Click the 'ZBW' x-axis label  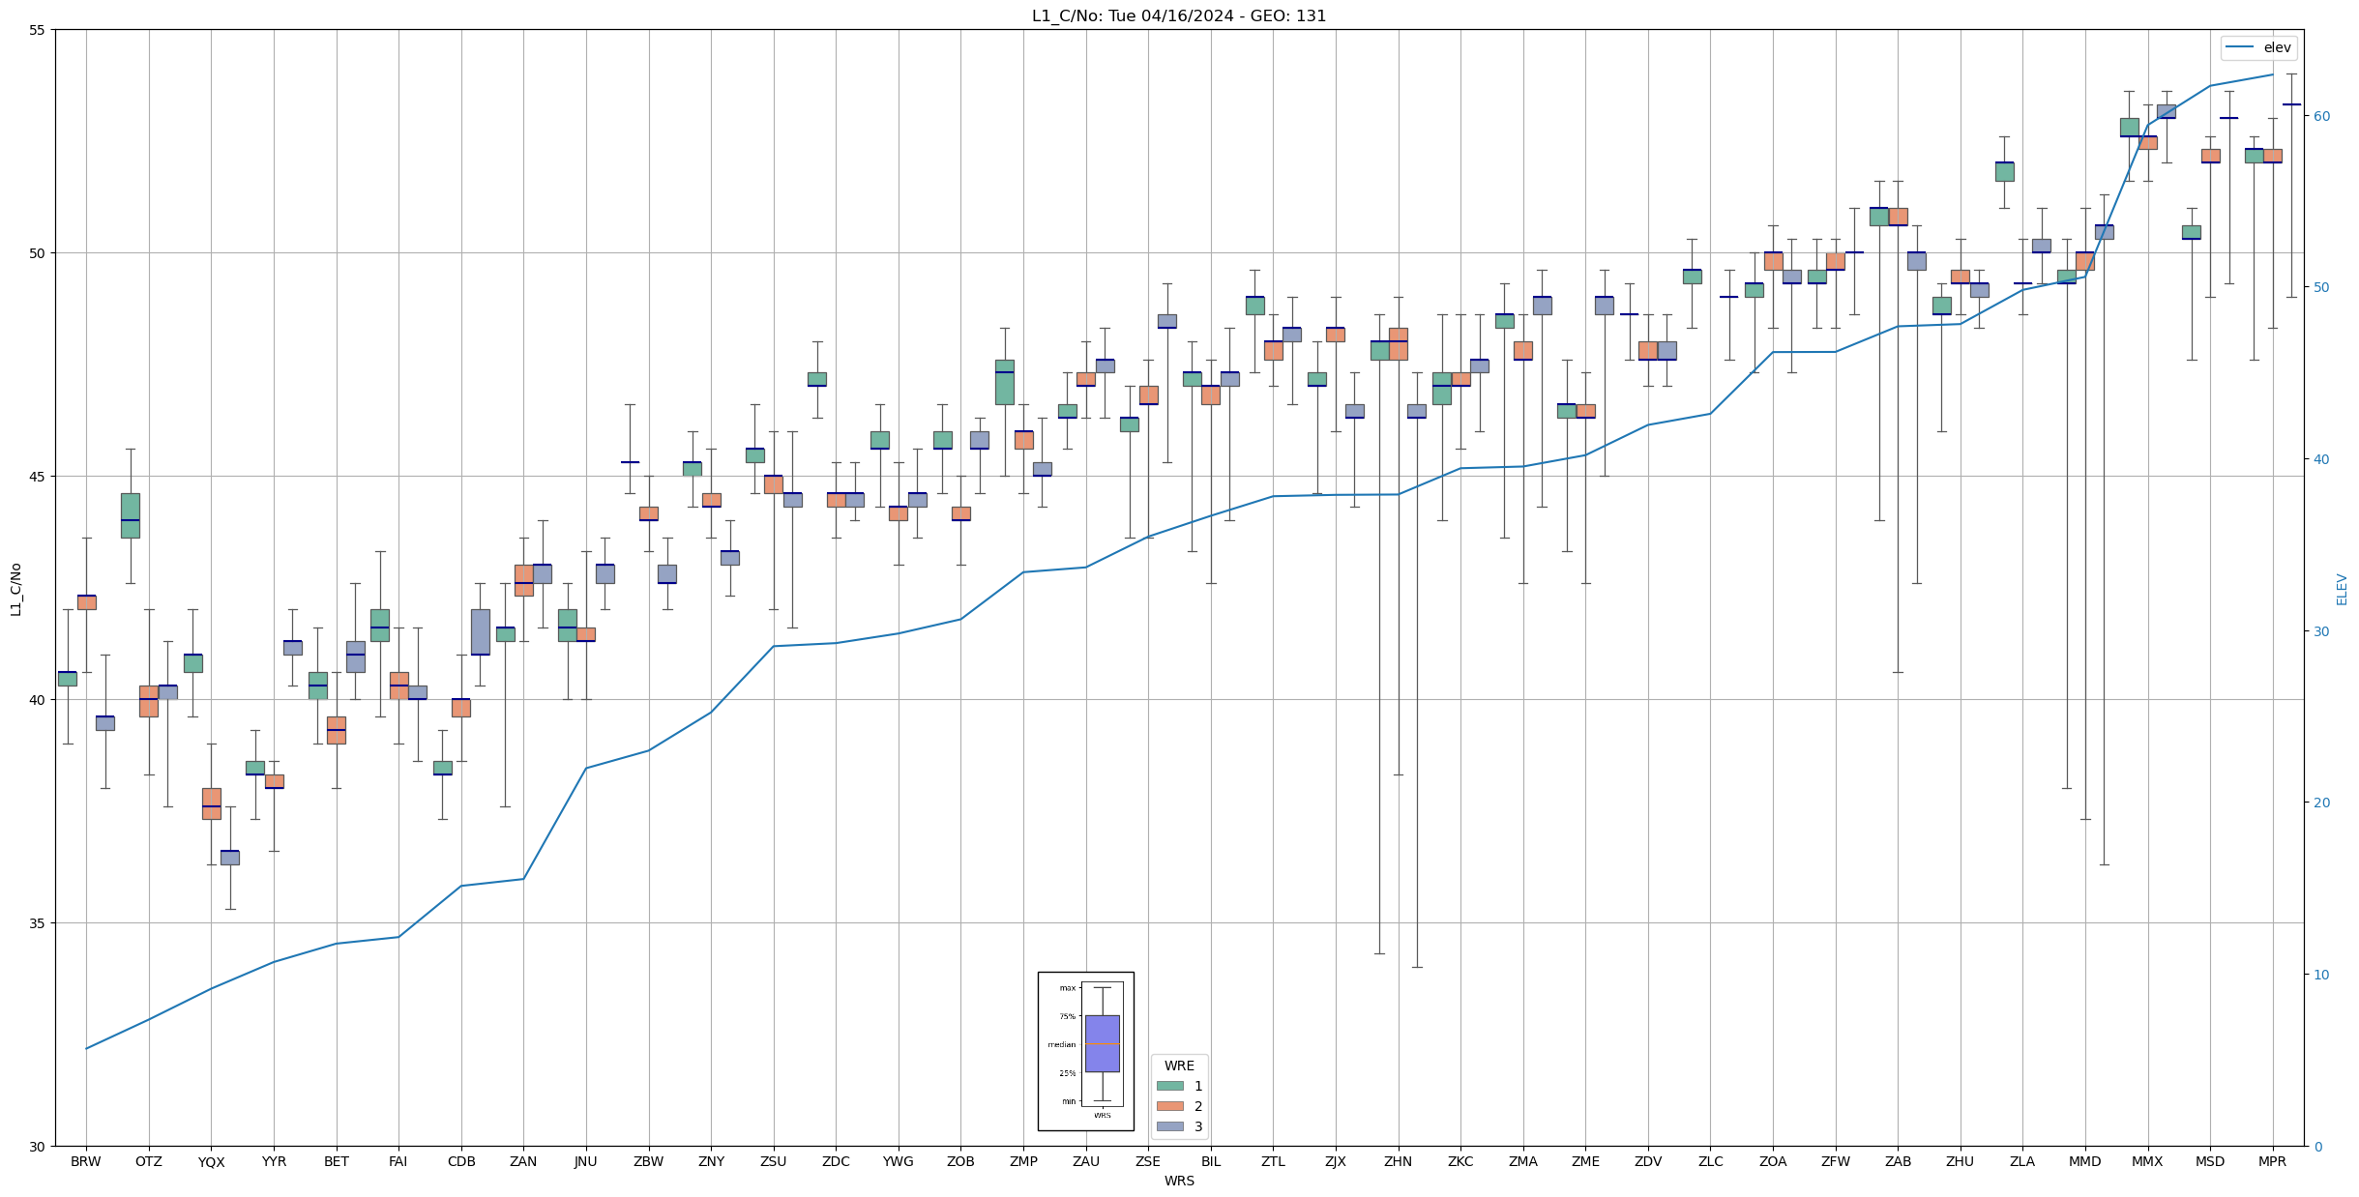(649, 1161)
